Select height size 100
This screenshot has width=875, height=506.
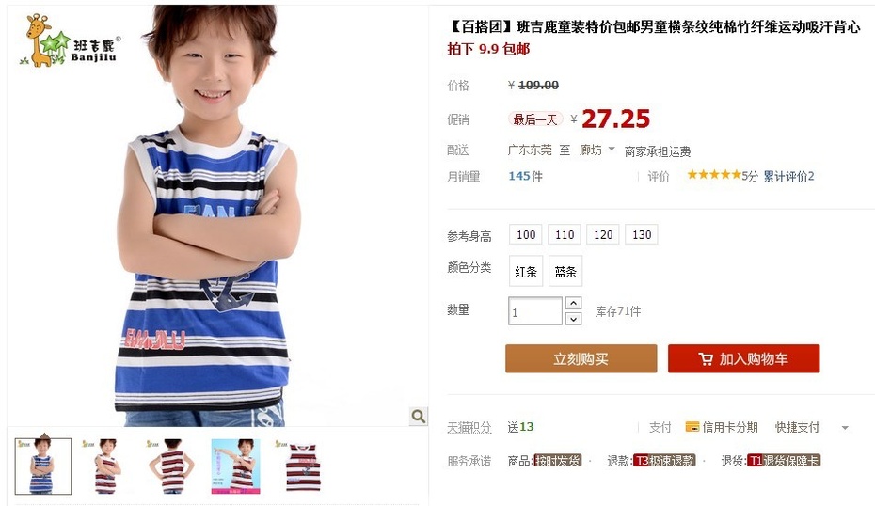[x=526, y=234]
